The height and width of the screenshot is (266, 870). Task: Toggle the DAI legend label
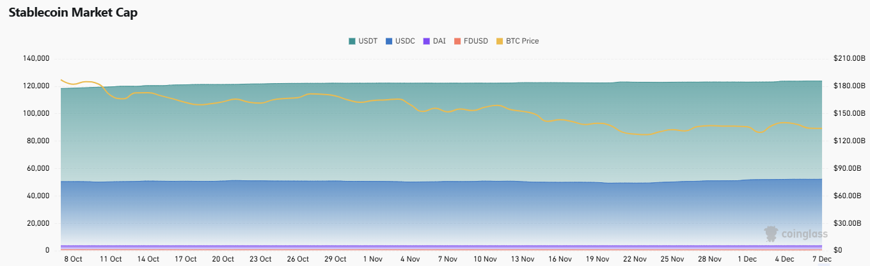coord(439,41)
